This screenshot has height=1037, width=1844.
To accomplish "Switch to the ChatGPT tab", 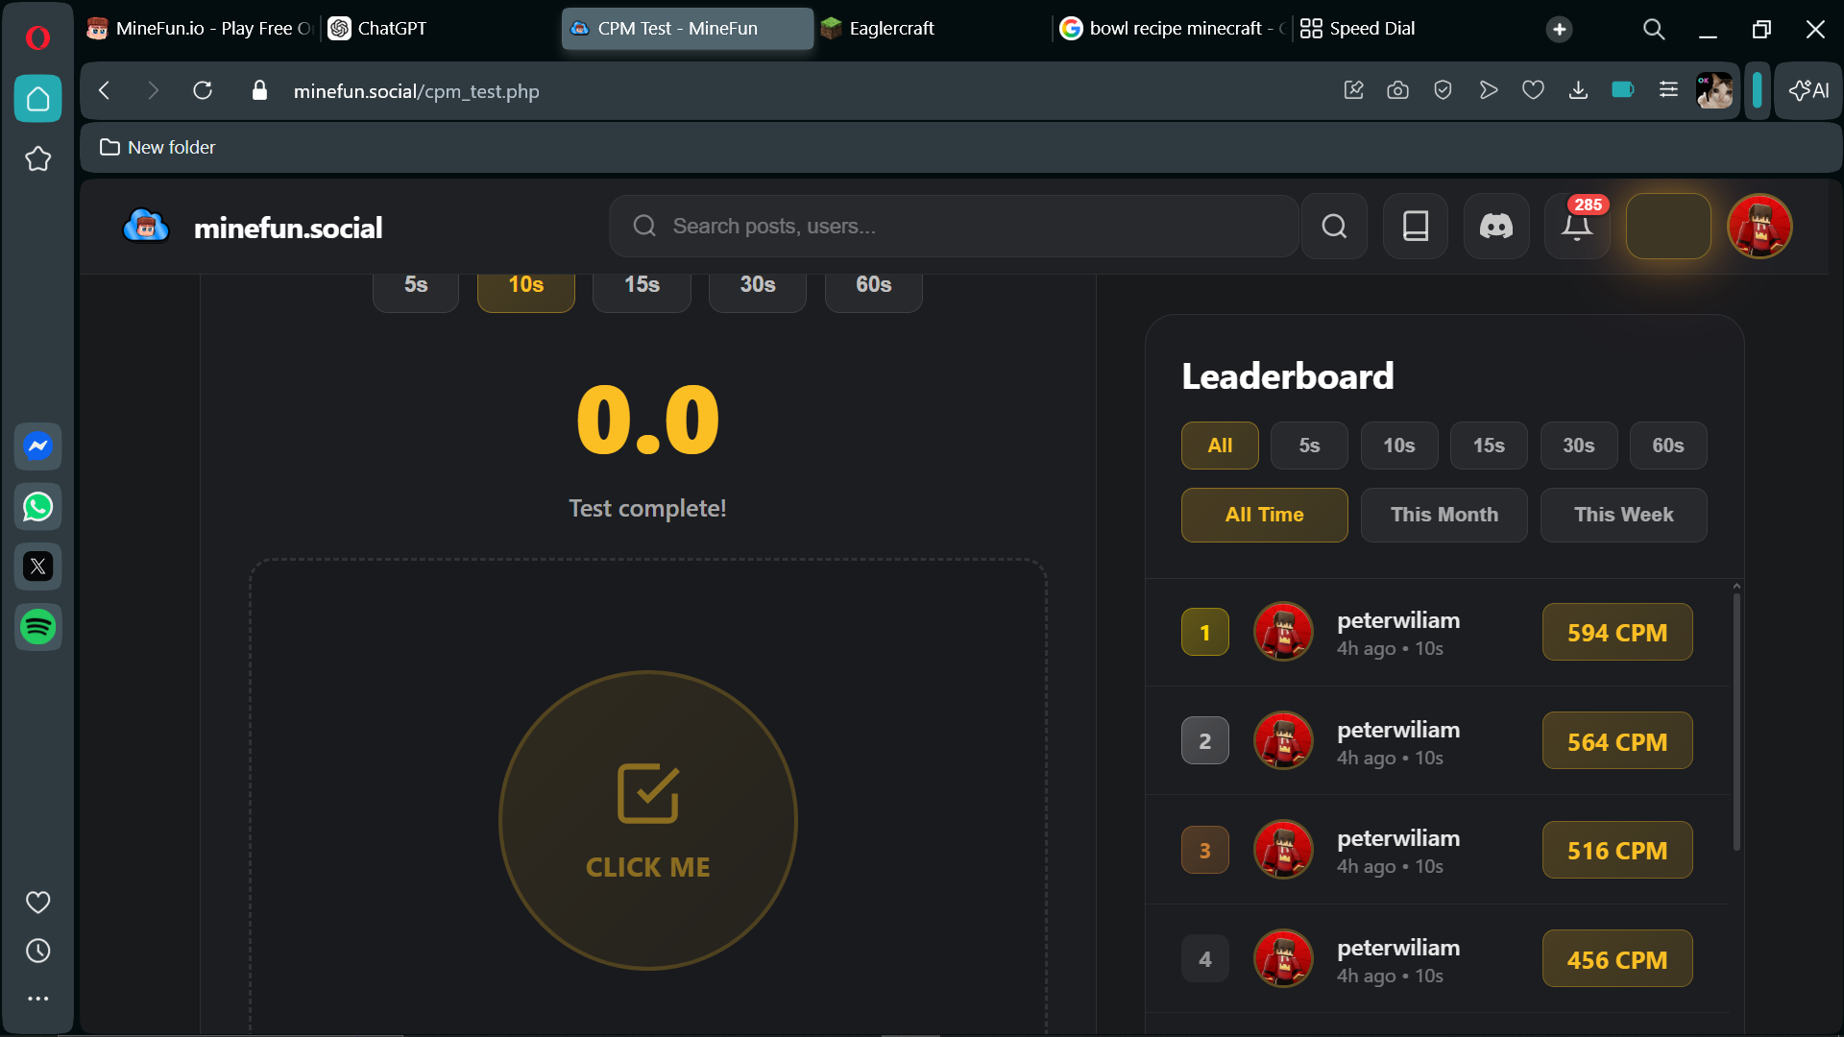I will tap(391, 29).
